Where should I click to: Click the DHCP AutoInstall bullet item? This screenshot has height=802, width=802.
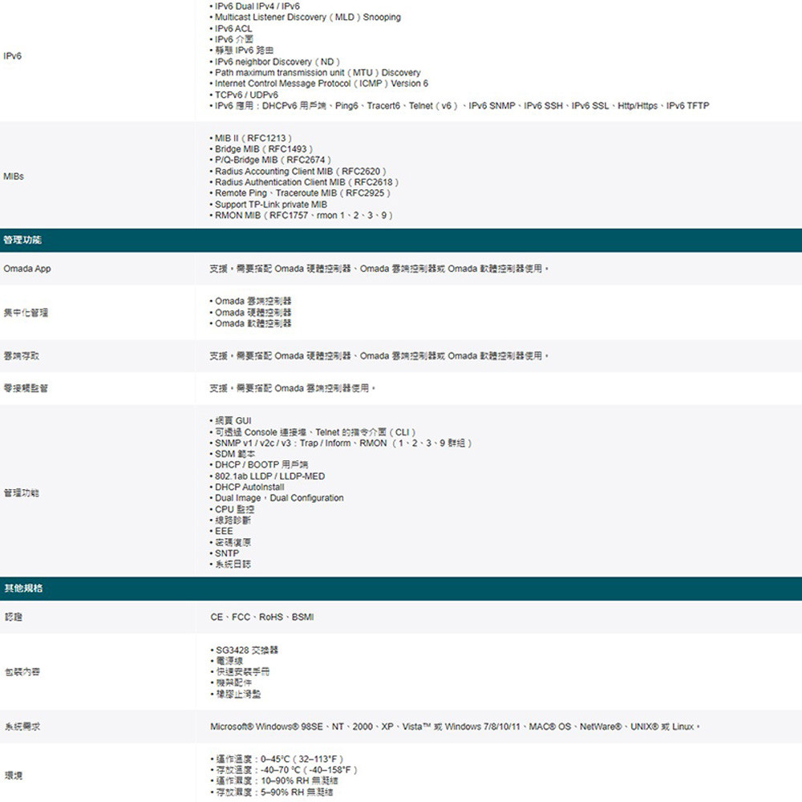[x=249, y=487]
